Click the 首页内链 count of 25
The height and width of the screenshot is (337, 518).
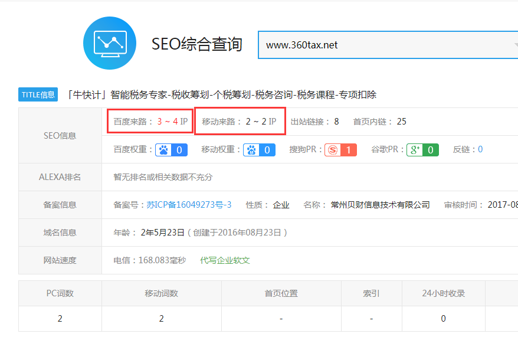click(x=401, y=122)
